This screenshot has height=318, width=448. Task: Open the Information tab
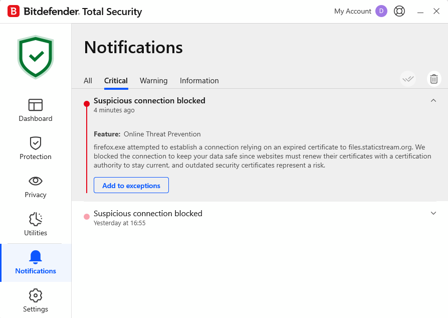pos(199,81)
